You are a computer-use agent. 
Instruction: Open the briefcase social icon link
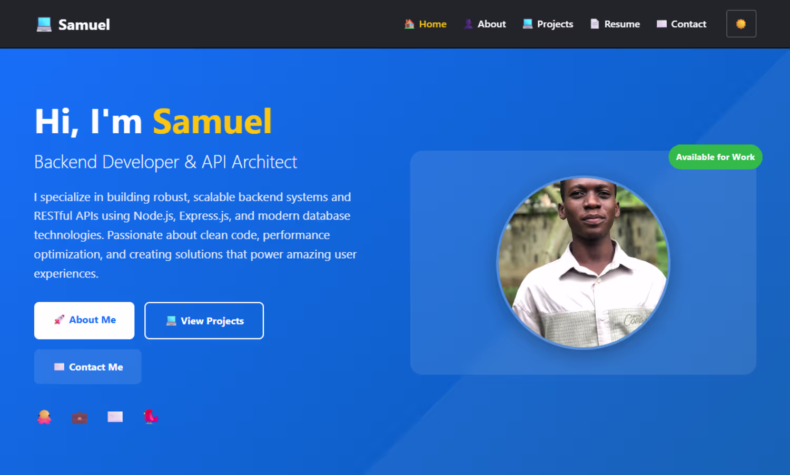[x=80, y=418]
